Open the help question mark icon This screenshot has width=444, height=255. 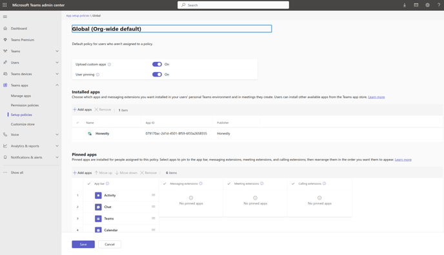(x=439, y=5)
